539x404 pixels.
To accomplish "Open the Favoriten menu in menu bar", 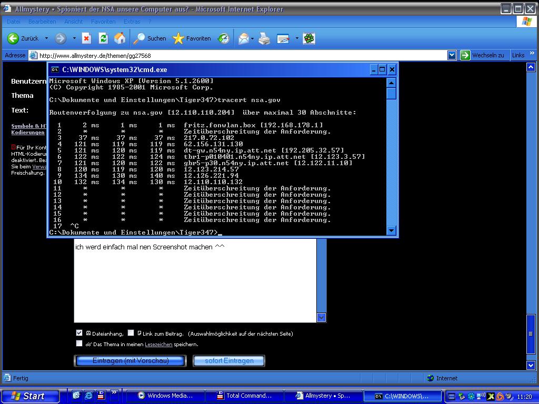I will (x=103, y=22).
